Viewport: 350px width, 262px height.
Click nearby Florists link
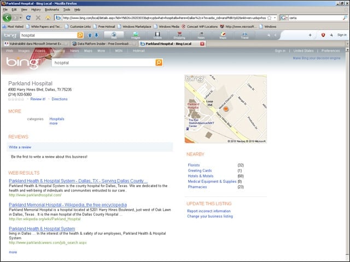pyautogui.click(x=194, y=165)
